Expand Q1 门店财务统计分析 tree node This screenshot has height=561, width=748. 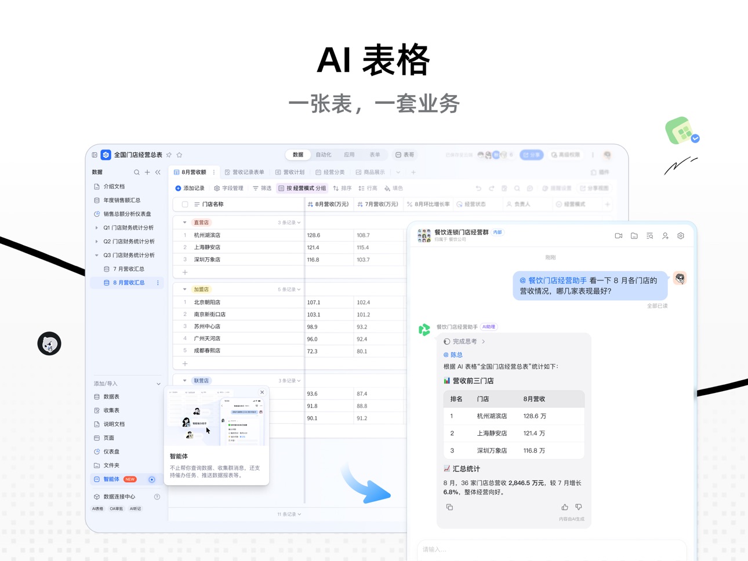[96, 228]
